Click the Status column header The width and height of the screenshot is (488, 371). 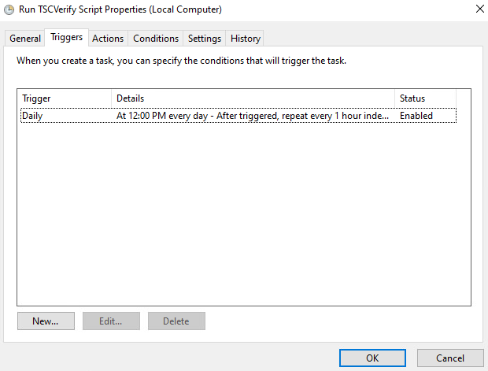426,98
